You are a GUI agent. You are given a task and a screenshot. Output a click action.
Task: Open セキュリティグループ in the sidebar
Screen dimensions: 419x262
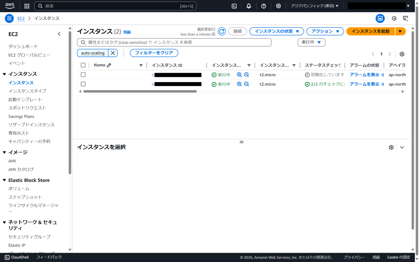(29, 237)
